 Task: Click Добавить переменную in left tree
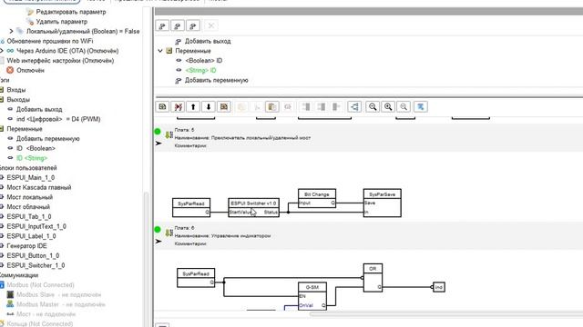click(48, 139)
